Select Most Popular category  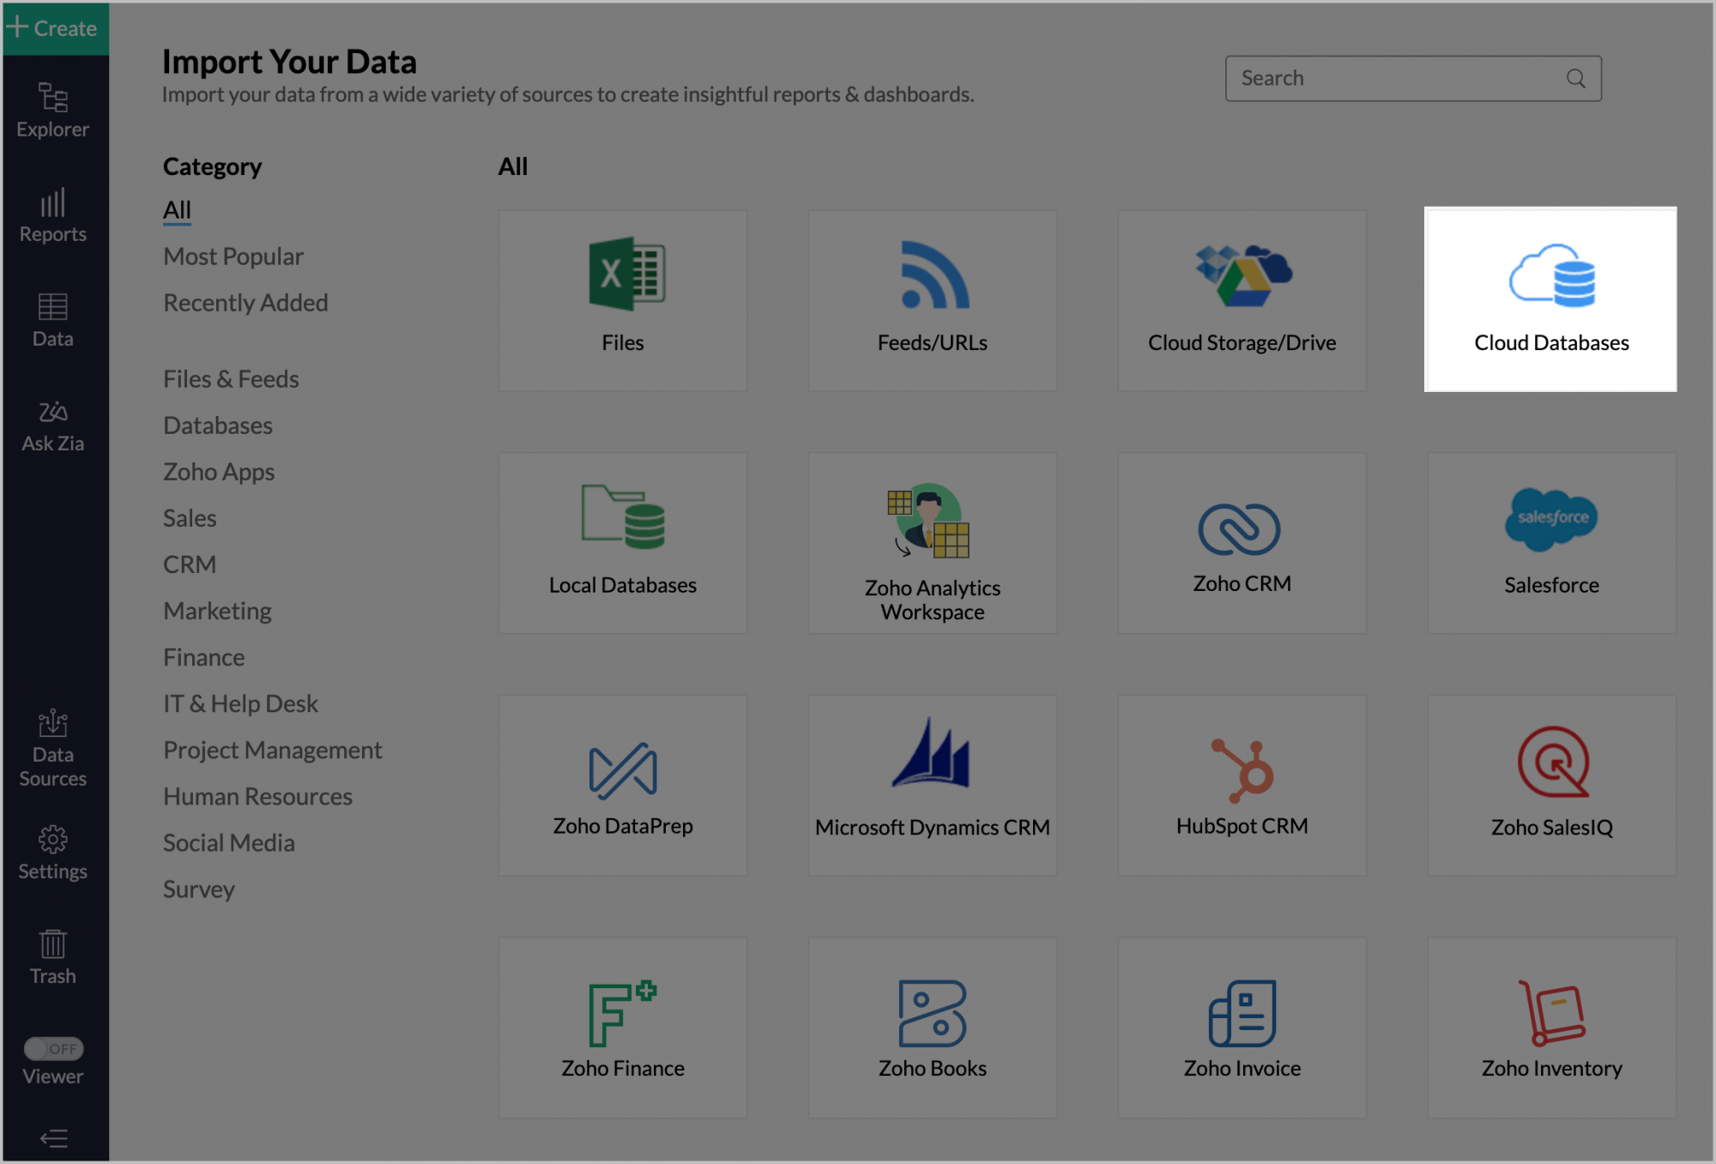point(233,256)
